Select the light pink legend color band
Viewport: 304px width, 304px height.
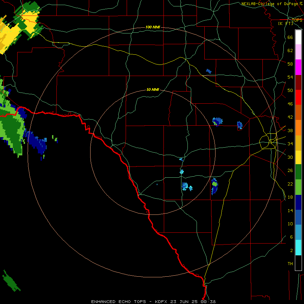click(298, 52)
